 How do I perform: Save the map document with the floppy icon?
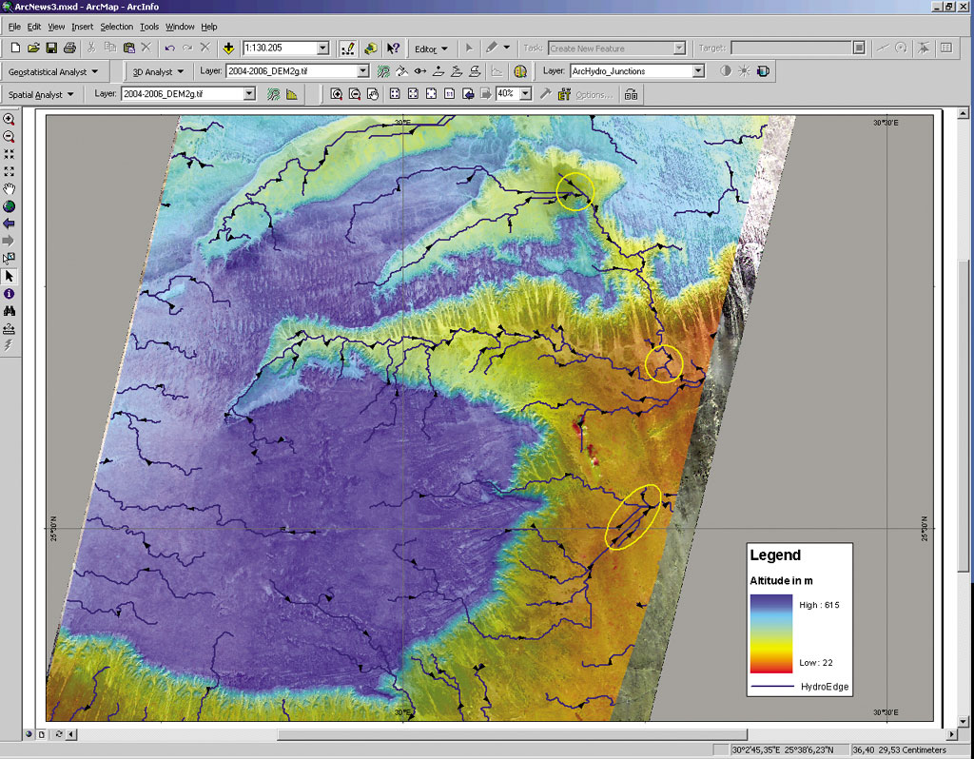(x=51, y=48)
